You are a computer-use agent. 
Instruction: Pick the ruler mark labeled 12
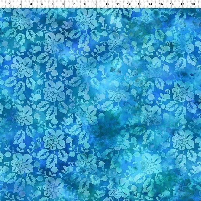pyautogui.click(x=129, y=4)
